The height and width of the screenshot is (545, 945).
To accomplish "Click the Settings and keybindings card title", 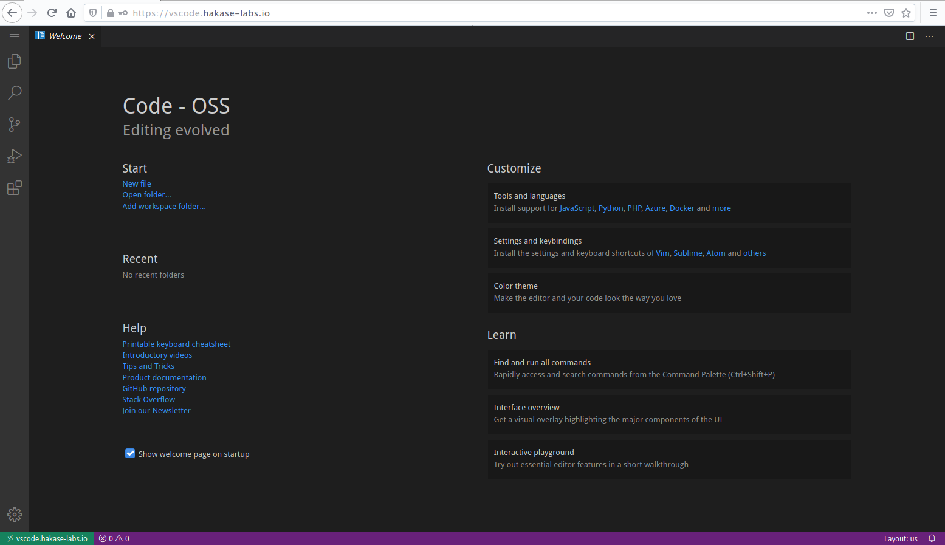I will (x=537, y=241).
